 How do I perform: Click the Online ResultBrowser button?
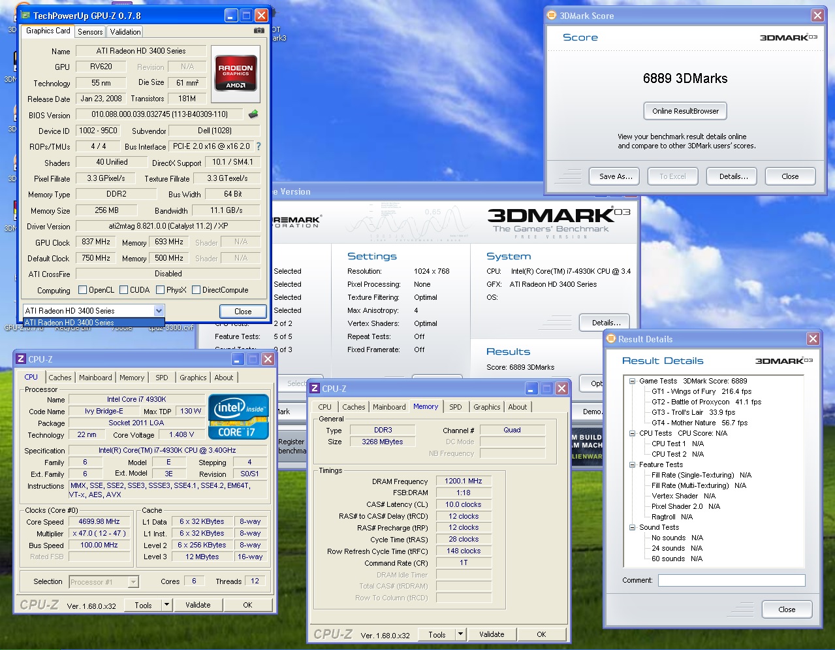[x=685, y=111]
